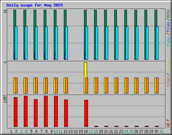
Task: Select the cyan pages bar for day 20
Action: click(107, 43)
